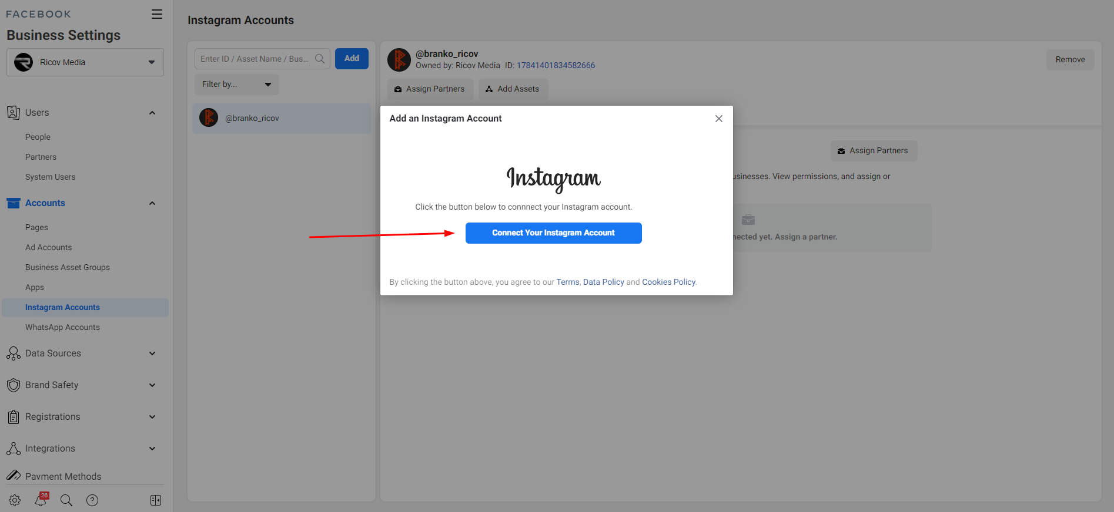Open the People page
Screen dimensions: 1114x512
tap(38, 137)
